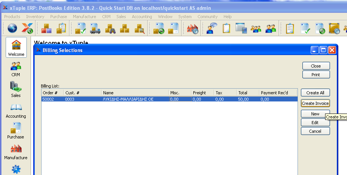Open the Purchase menu in menu bar
The image size is (347, 175).
[59, 17]
